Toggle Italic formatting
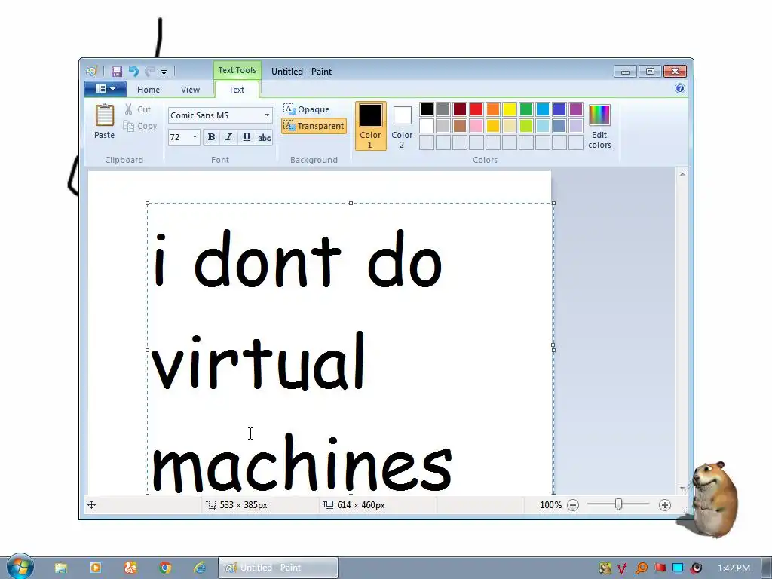Screen dimensions: 772x579 click(x=228, y=137)
